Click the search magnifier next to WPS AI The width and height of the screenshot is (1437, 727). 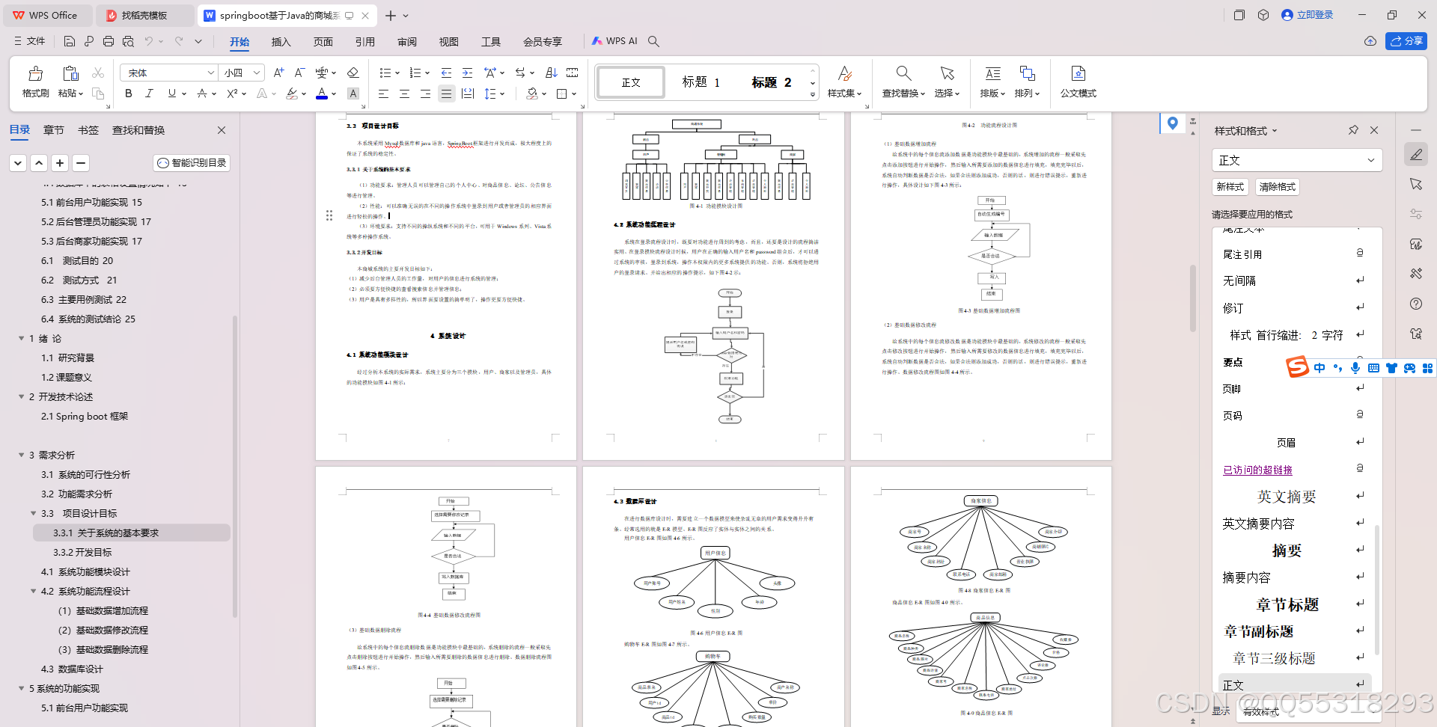pos(653,41)
